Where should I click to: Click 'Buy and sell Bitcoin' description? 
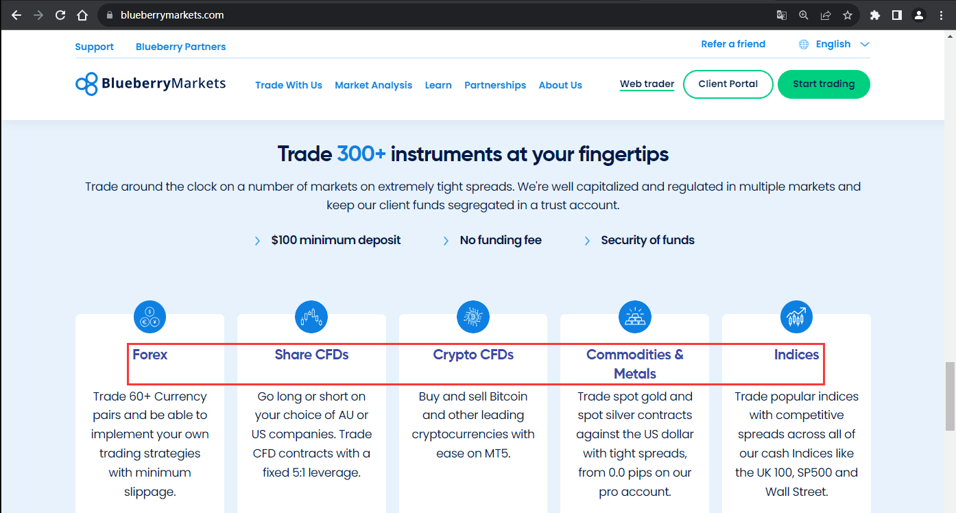pos(473,425)
